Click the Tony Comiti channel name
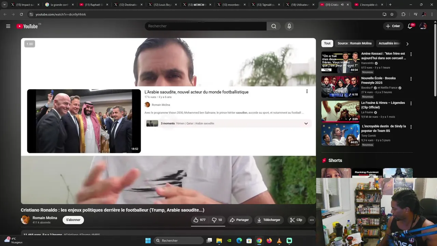 368,136
